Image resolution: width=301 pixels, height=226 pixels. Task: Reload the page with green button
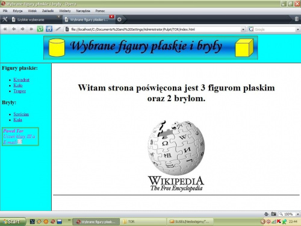[x=40, y=29]
